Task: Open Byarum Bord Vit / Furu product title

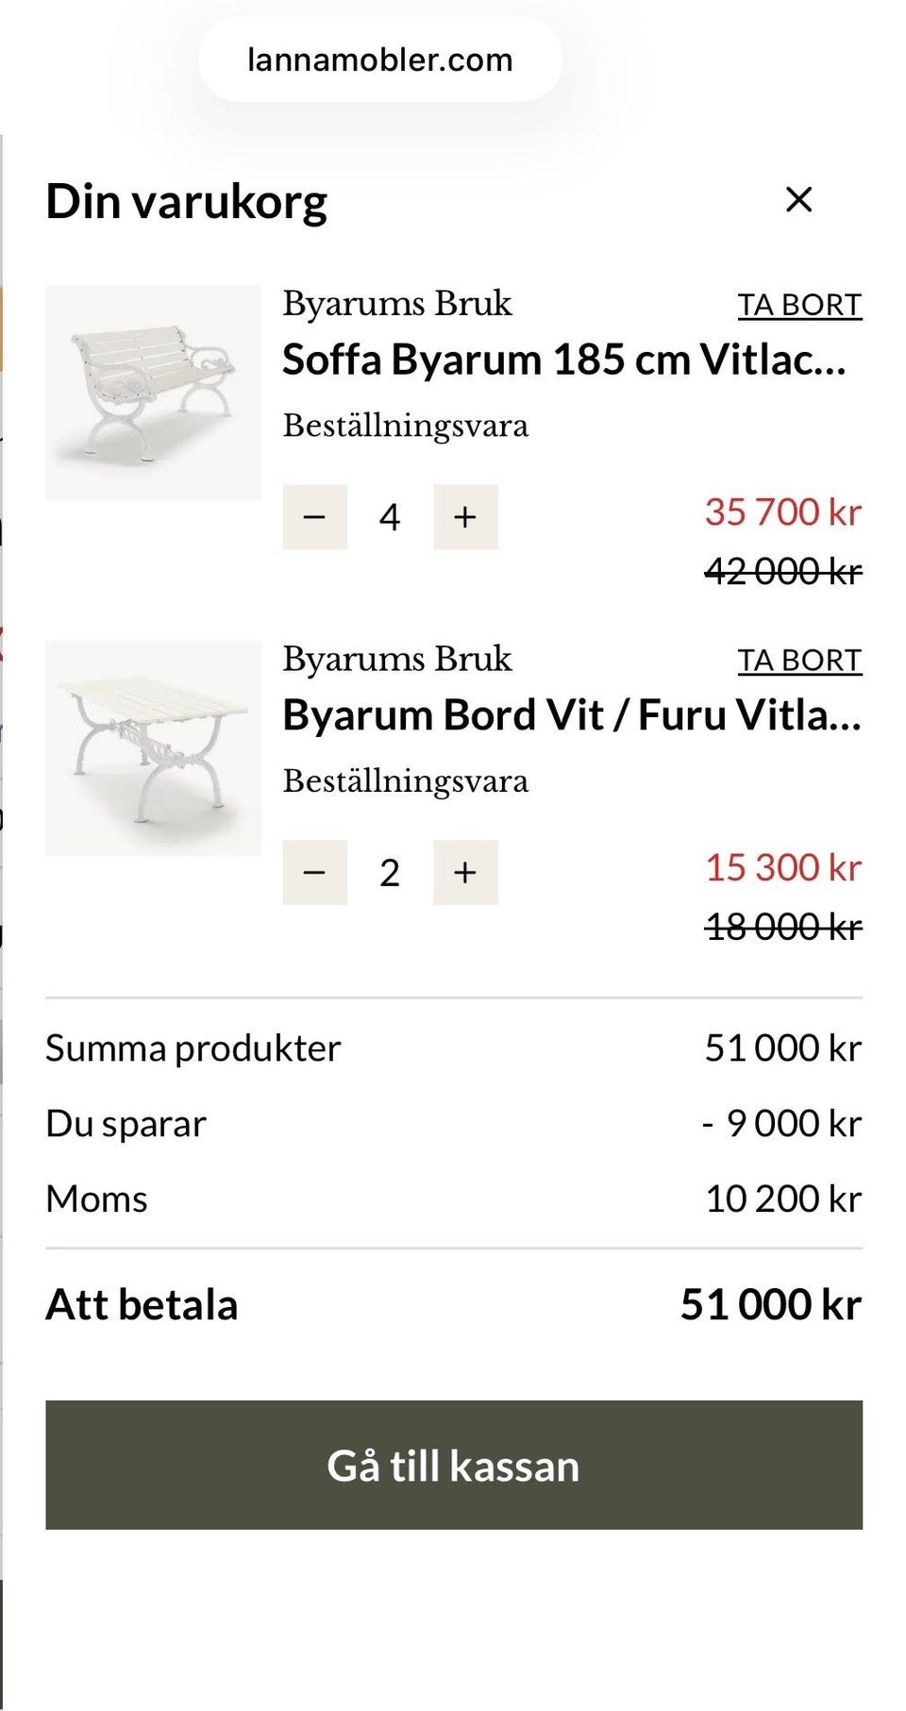Action: point(571,715)
